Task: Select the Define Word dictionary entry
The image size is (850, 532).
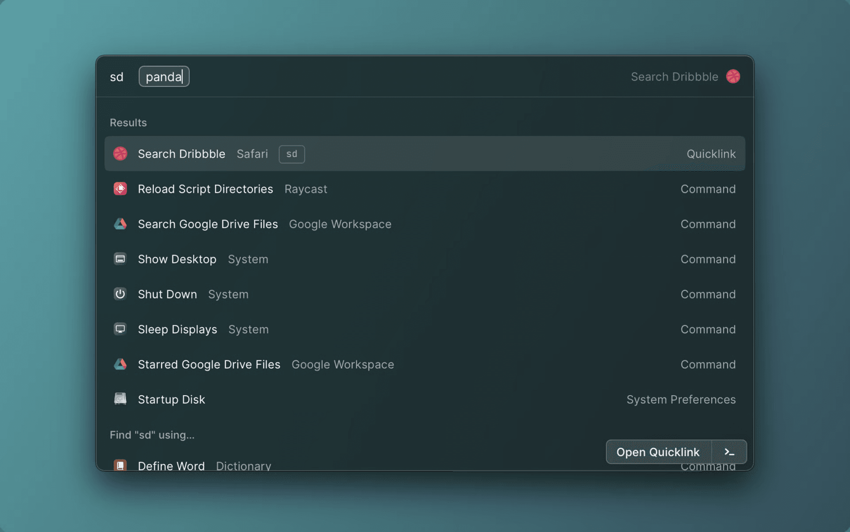Action: click(x=171, y=465)
